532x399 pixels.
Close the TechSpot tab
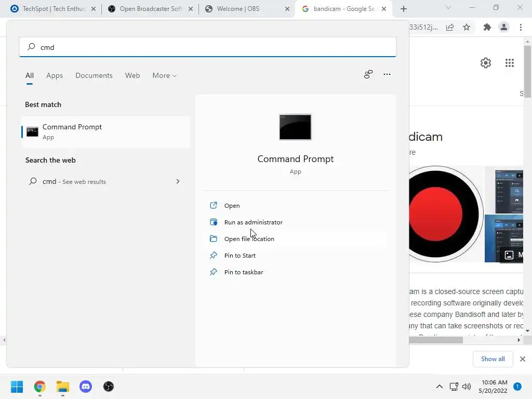(x=94, y=9)
